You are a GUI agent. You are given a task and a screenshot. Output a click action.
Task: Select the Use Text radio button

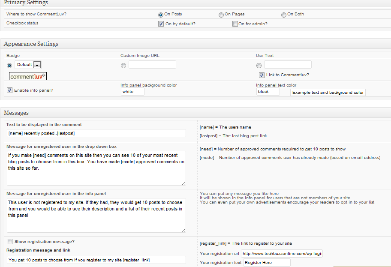pyautogui.click(x=259, y=66)
